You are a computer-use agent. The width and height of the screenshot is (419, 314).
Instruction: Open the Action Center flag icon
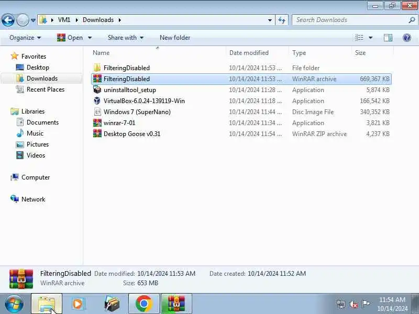[x=365, y=304]
